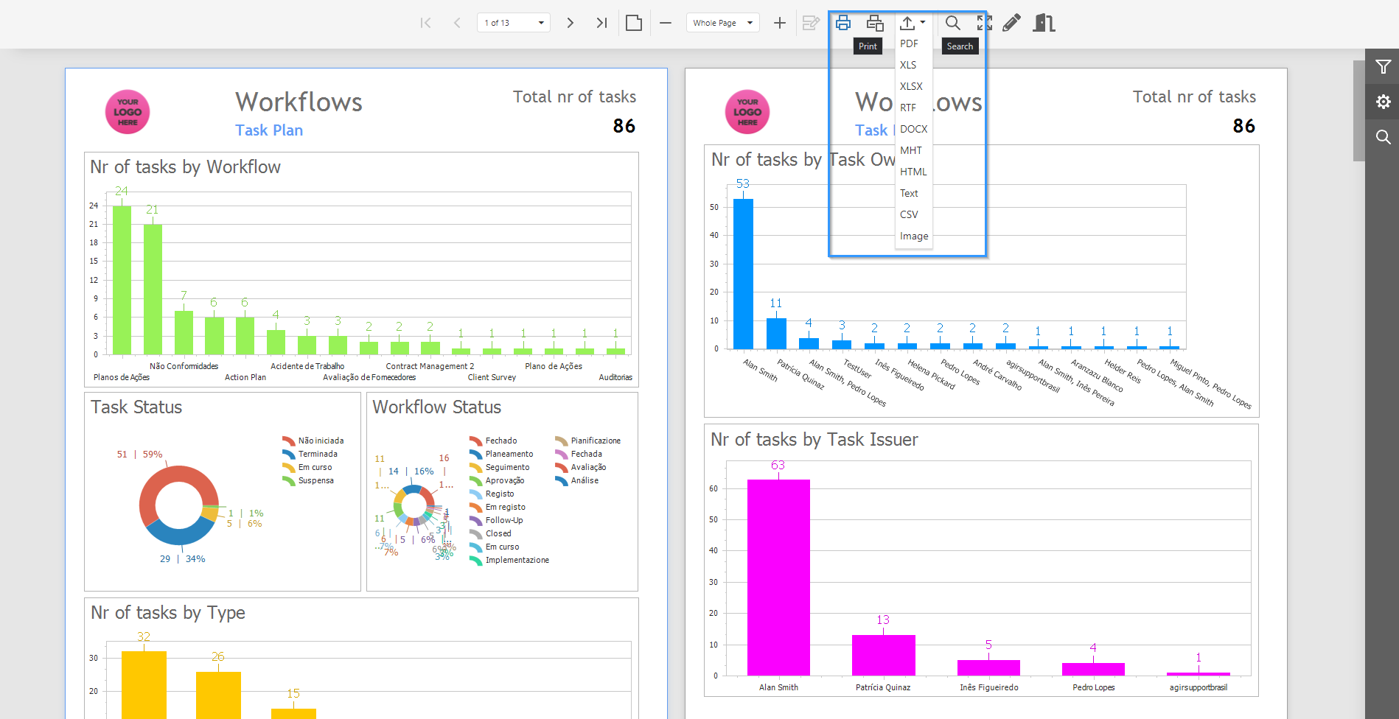
Task: Click the 'Planeamento' legend entry
Action: (502, 454)
